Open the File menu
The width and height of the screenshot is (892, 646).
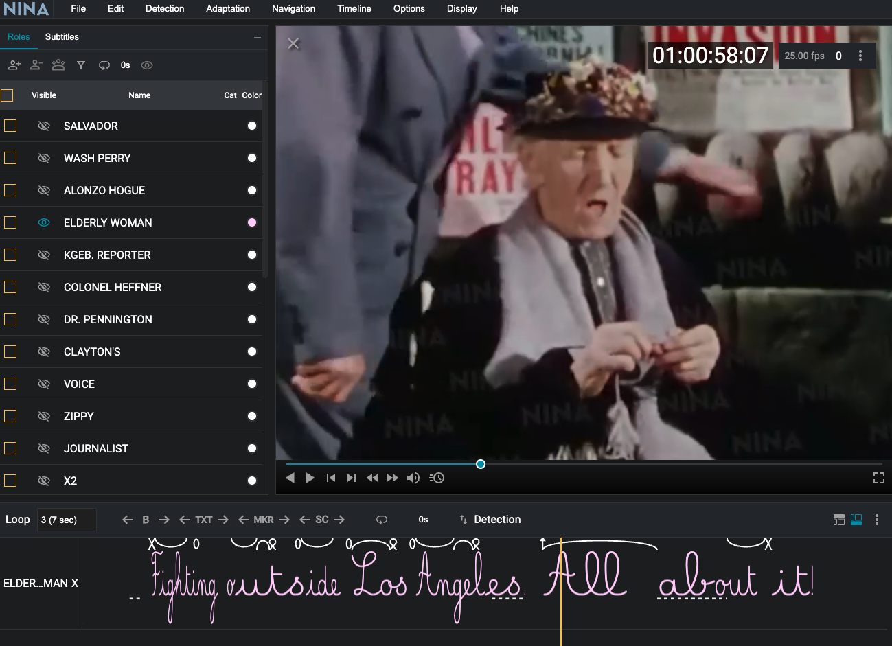point(78,9)
